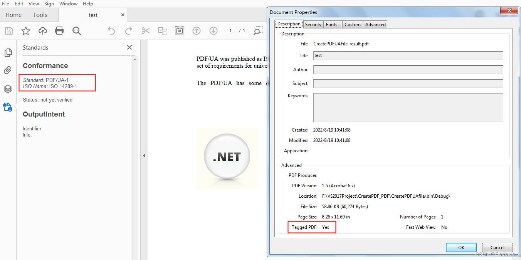
Task: Close the Document Properties dialog window
Action: 509,10
